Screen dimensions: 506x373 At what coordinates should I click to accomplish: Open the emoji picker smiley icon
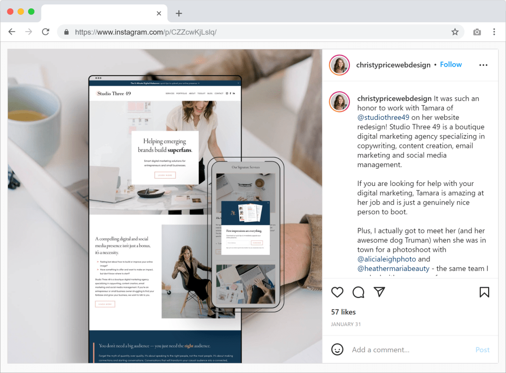(x=337, y=349)
